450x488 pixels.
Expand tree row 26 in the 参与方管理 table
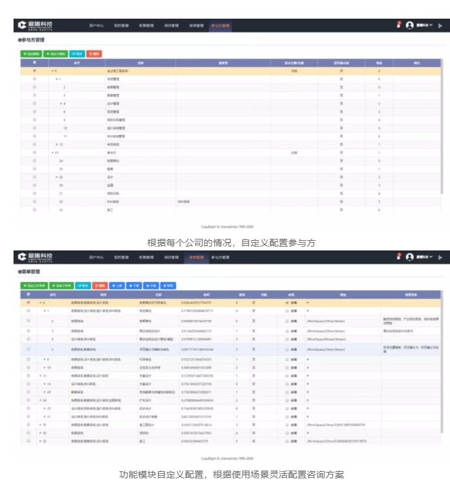tap(56, 177)
